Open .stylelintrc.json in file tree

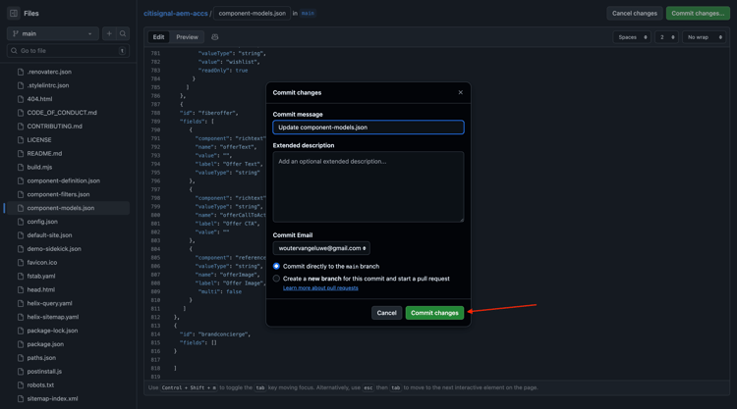click(48, 85)
